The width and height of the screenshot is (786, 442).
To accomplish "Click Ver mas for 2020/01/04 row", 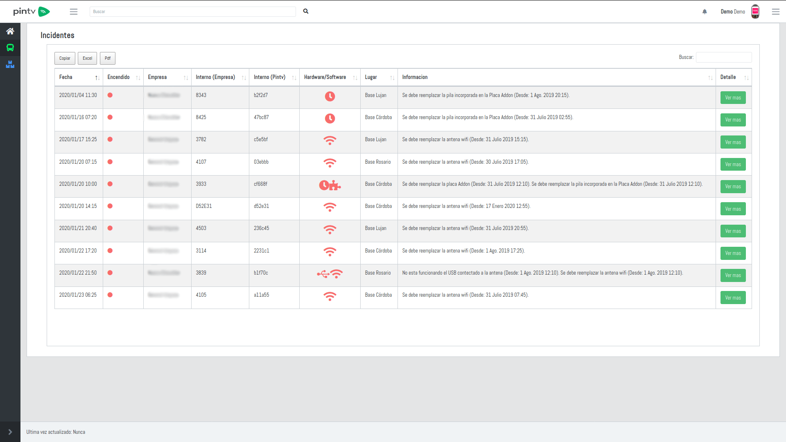I will (x=733, y=98).
